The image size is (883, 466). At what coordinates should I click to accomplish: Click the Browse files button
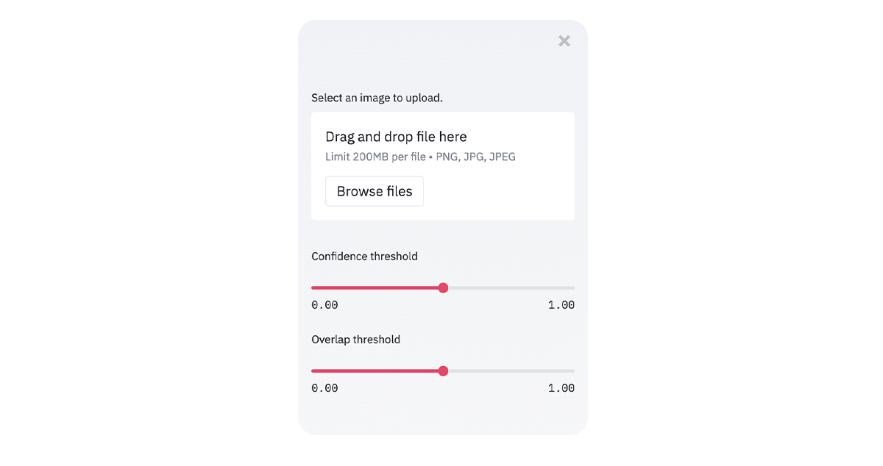point(375,191)
